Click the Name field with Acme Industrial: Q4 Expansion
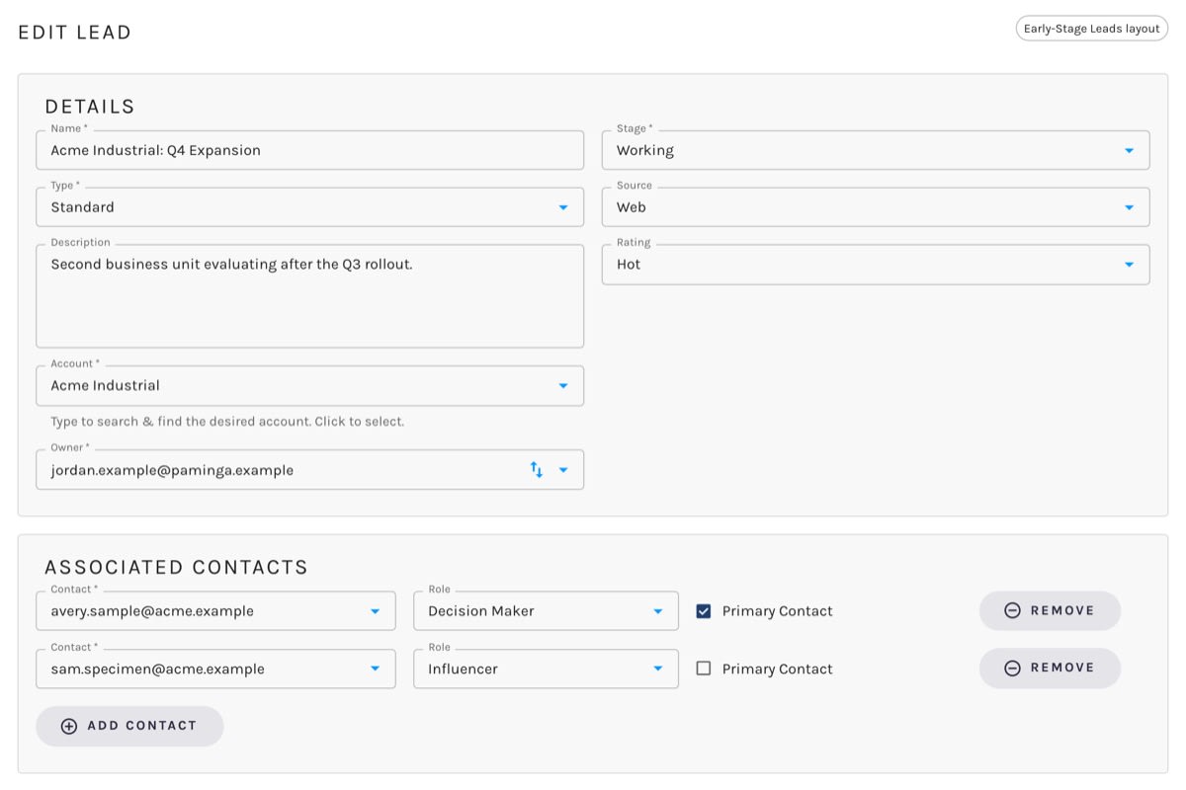The width and height of the screenshot is (1186, 790). (x=309, y=150)
